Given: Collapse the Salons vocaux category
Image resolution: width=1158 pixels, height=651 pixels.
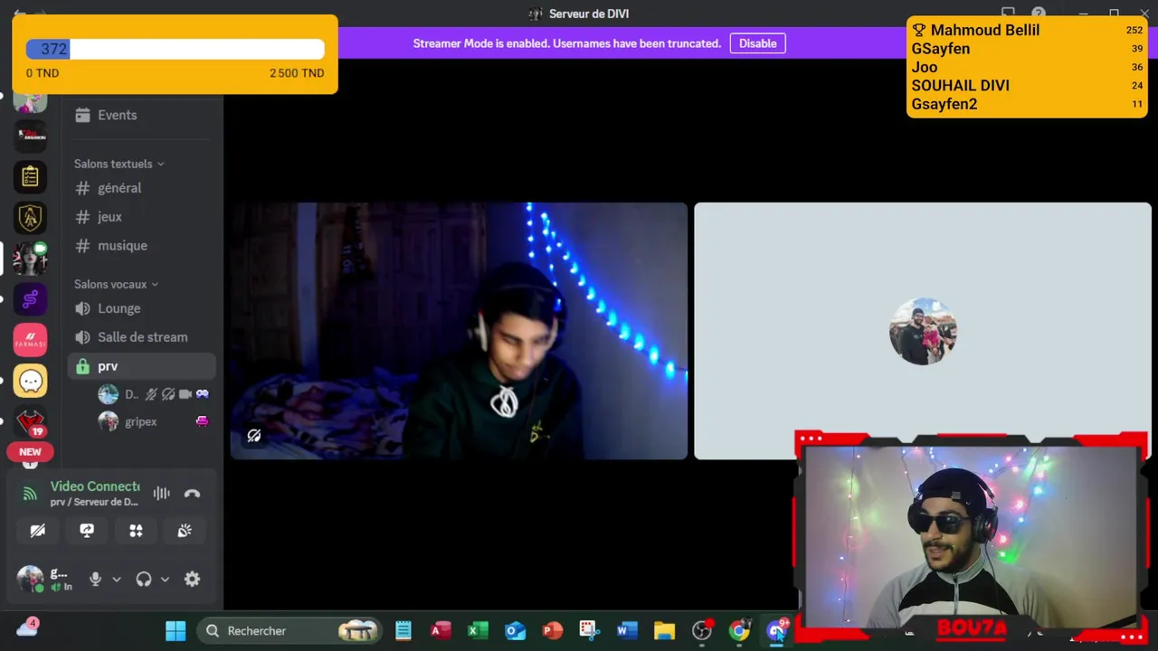Looking at the screenshot, I should [x=116, y=284].
